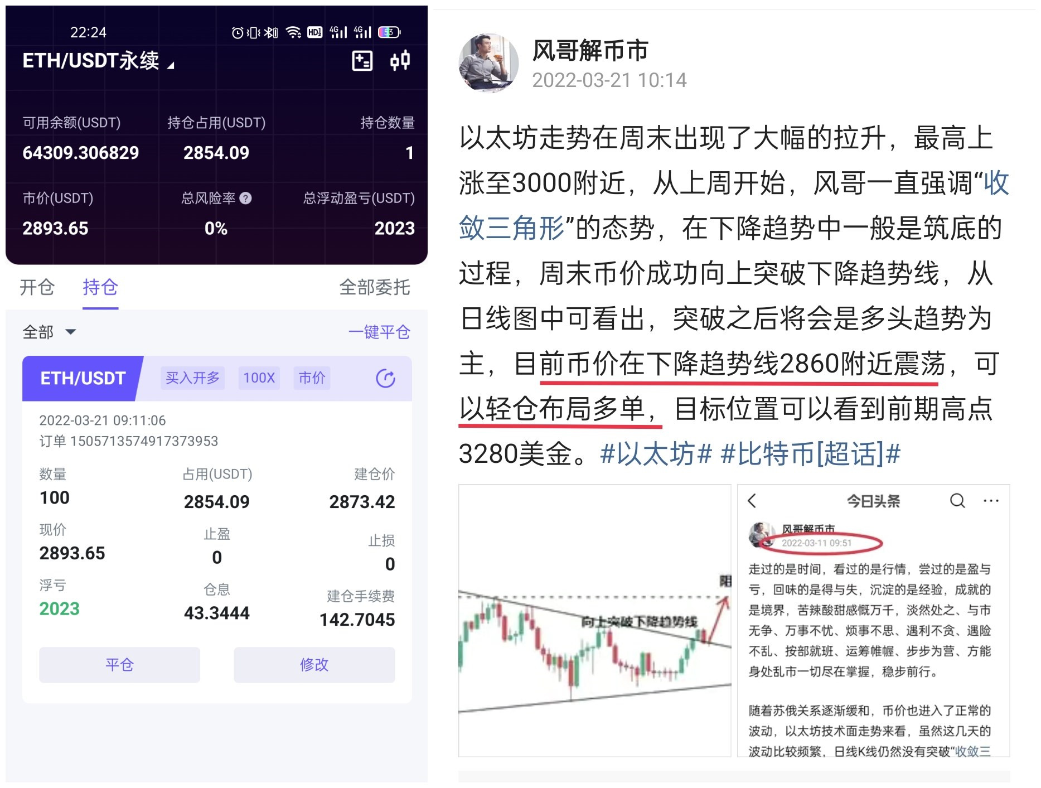Tap the risk rate help question mark

pos(245,198)
